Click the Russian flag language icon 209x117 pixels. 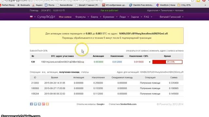point(31,17)
